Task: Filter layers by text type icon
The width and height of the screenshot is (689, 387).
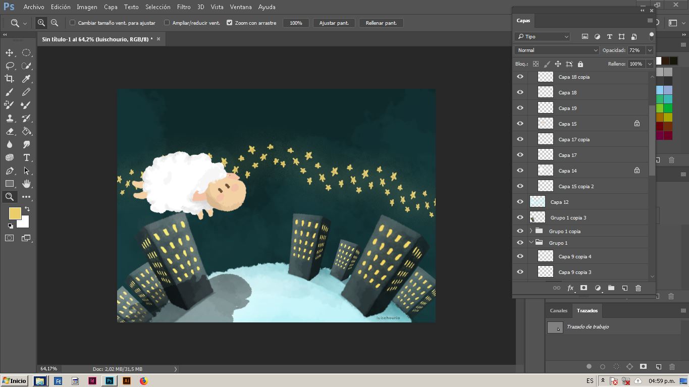Action: coord(609,36)
